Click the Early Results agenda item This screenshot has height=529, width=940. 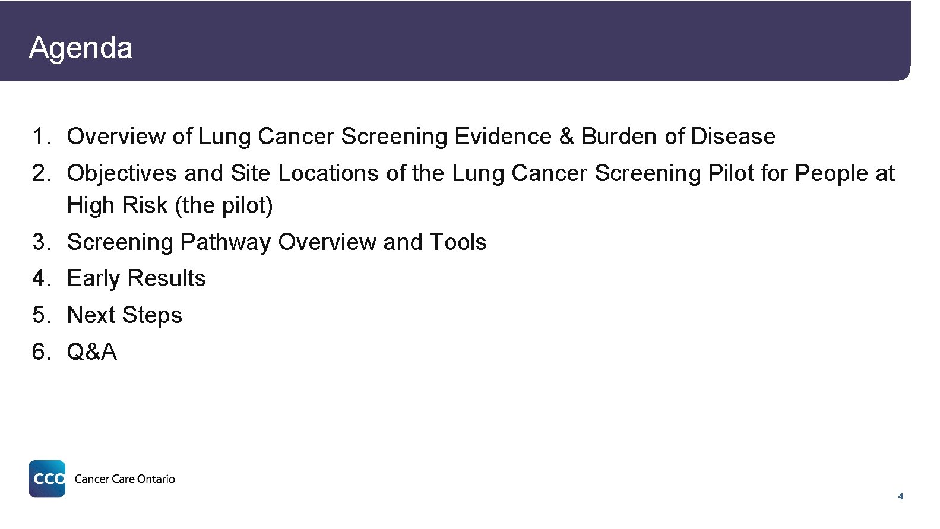click(x=137, y=278)
